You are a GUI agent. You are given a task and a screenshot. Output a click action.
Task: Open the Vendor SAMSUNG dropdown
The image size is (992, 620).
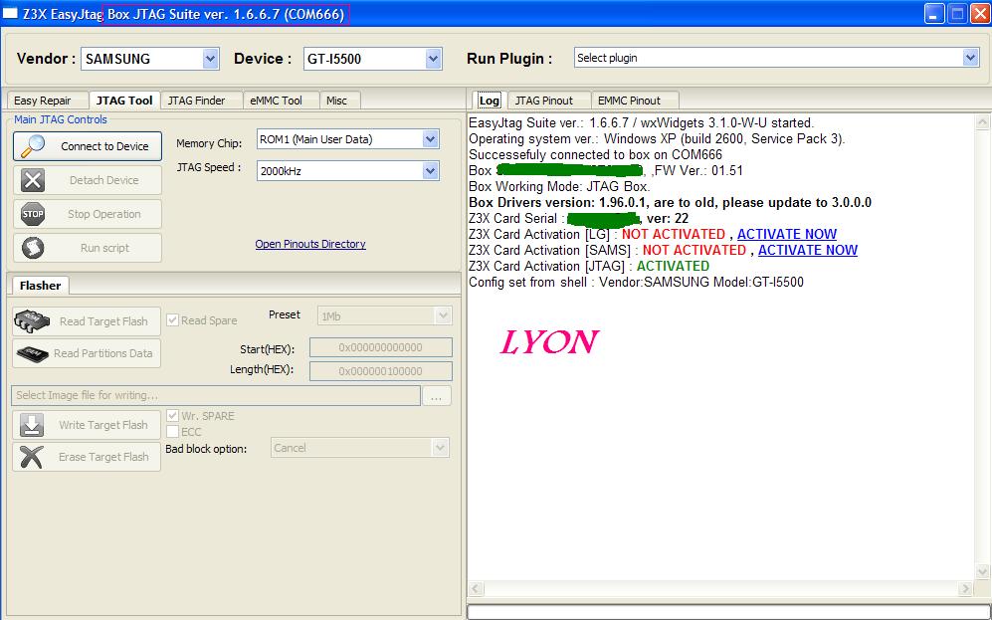[x=211, y=59]
